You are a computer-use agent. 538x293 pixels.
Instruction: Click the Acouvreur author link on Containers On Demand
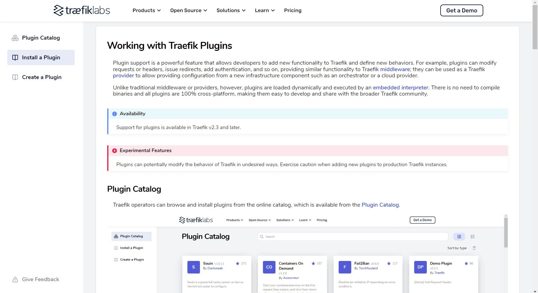[x=291, y=278]
